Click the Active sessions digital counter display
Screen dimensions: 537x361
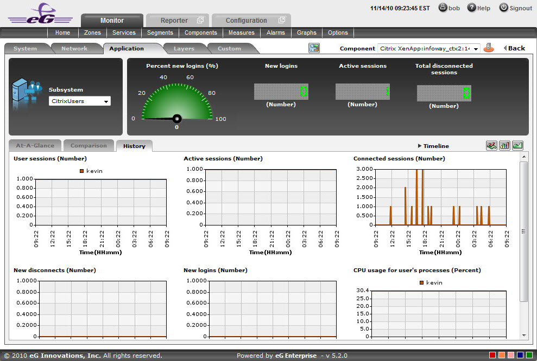pos(362,92)
